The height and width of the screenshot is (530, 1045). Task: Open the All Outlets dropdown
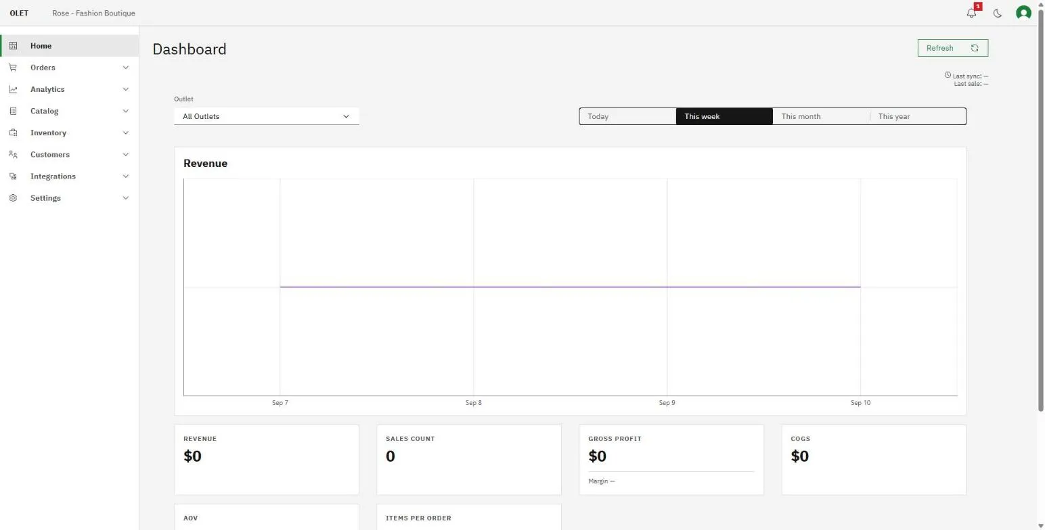tap(267, 116)
